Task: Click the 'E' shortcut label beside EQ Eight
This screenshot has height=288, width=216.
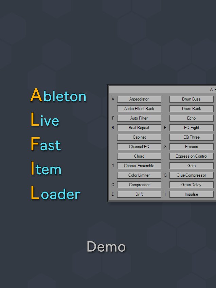Action: pyautogui.click(x=165, y=128)
